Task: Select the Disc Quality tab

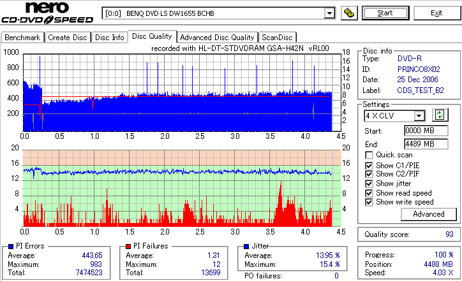Action: [x=152, y=36]
